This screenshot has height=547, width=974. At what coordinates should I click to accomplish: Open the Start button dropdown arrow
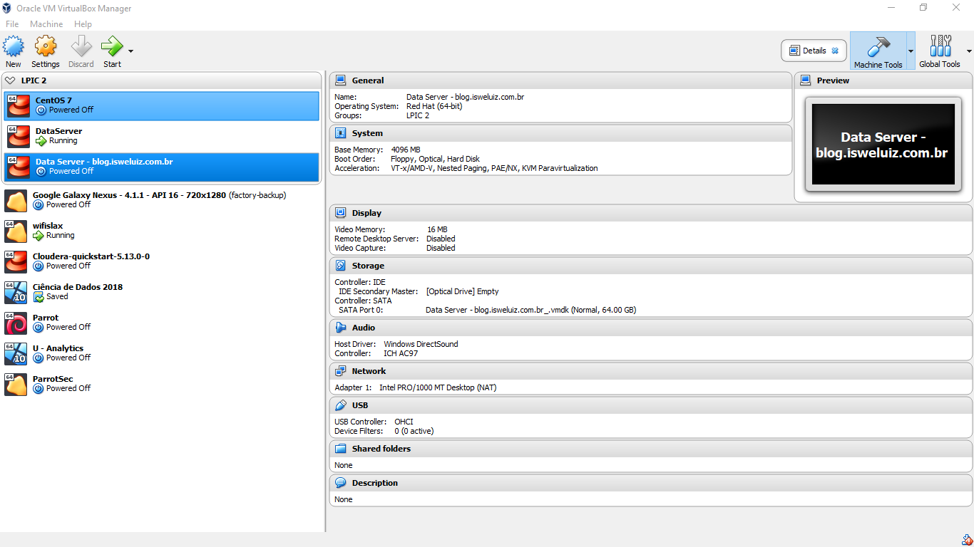[x=130, y=51]
